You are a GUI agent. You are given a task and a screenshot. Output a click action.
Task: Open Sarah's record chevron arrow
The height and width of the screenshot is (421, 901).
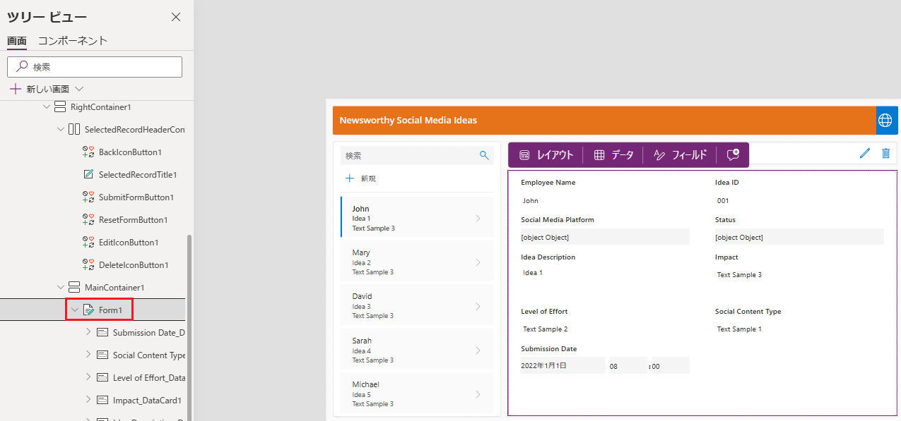(478, 350)
